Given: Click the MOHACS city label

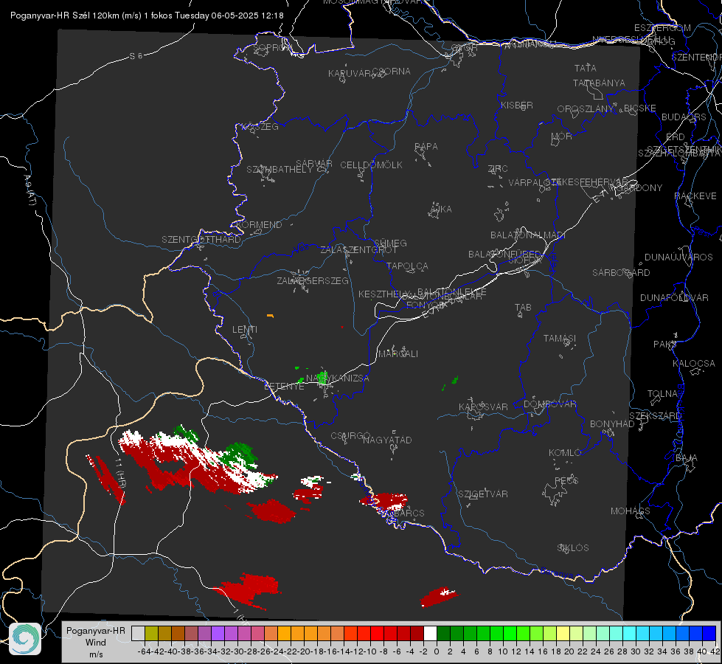Looking at the screenshot, I should [x=631, y=511].
